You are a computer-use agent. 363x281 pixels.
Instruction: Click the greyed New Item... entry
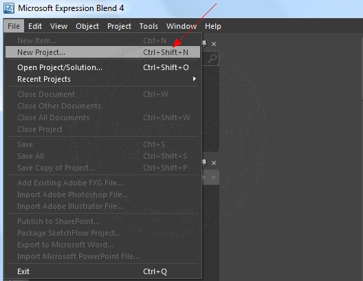pos(102,41)
